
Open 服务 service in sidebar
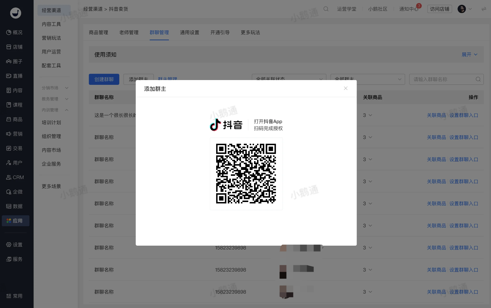point(14,259)
